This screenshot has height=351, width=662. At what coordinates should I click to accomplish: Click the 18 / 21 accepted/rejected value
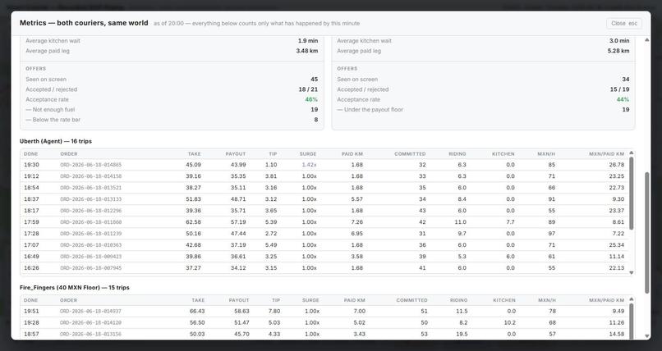(x=308, y=89)
